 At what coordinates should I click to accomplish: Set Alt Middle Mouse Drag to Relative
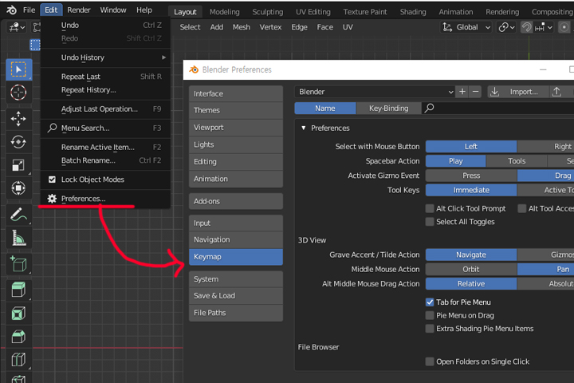471,284
